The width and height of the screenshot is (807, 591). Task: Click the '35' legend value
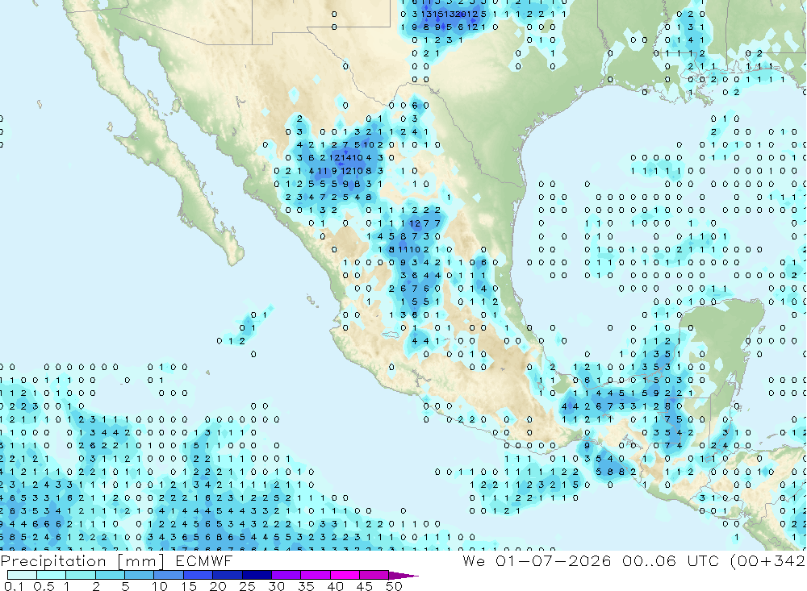(x=306, y=586)
